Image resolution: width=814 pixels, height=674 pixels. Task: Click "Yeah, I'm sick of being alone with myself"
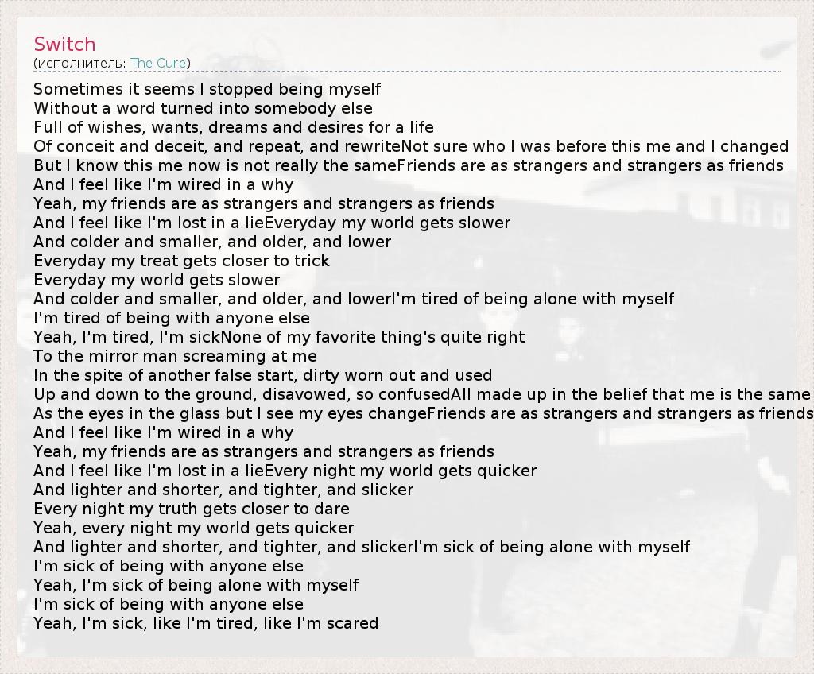coord(196,585)
